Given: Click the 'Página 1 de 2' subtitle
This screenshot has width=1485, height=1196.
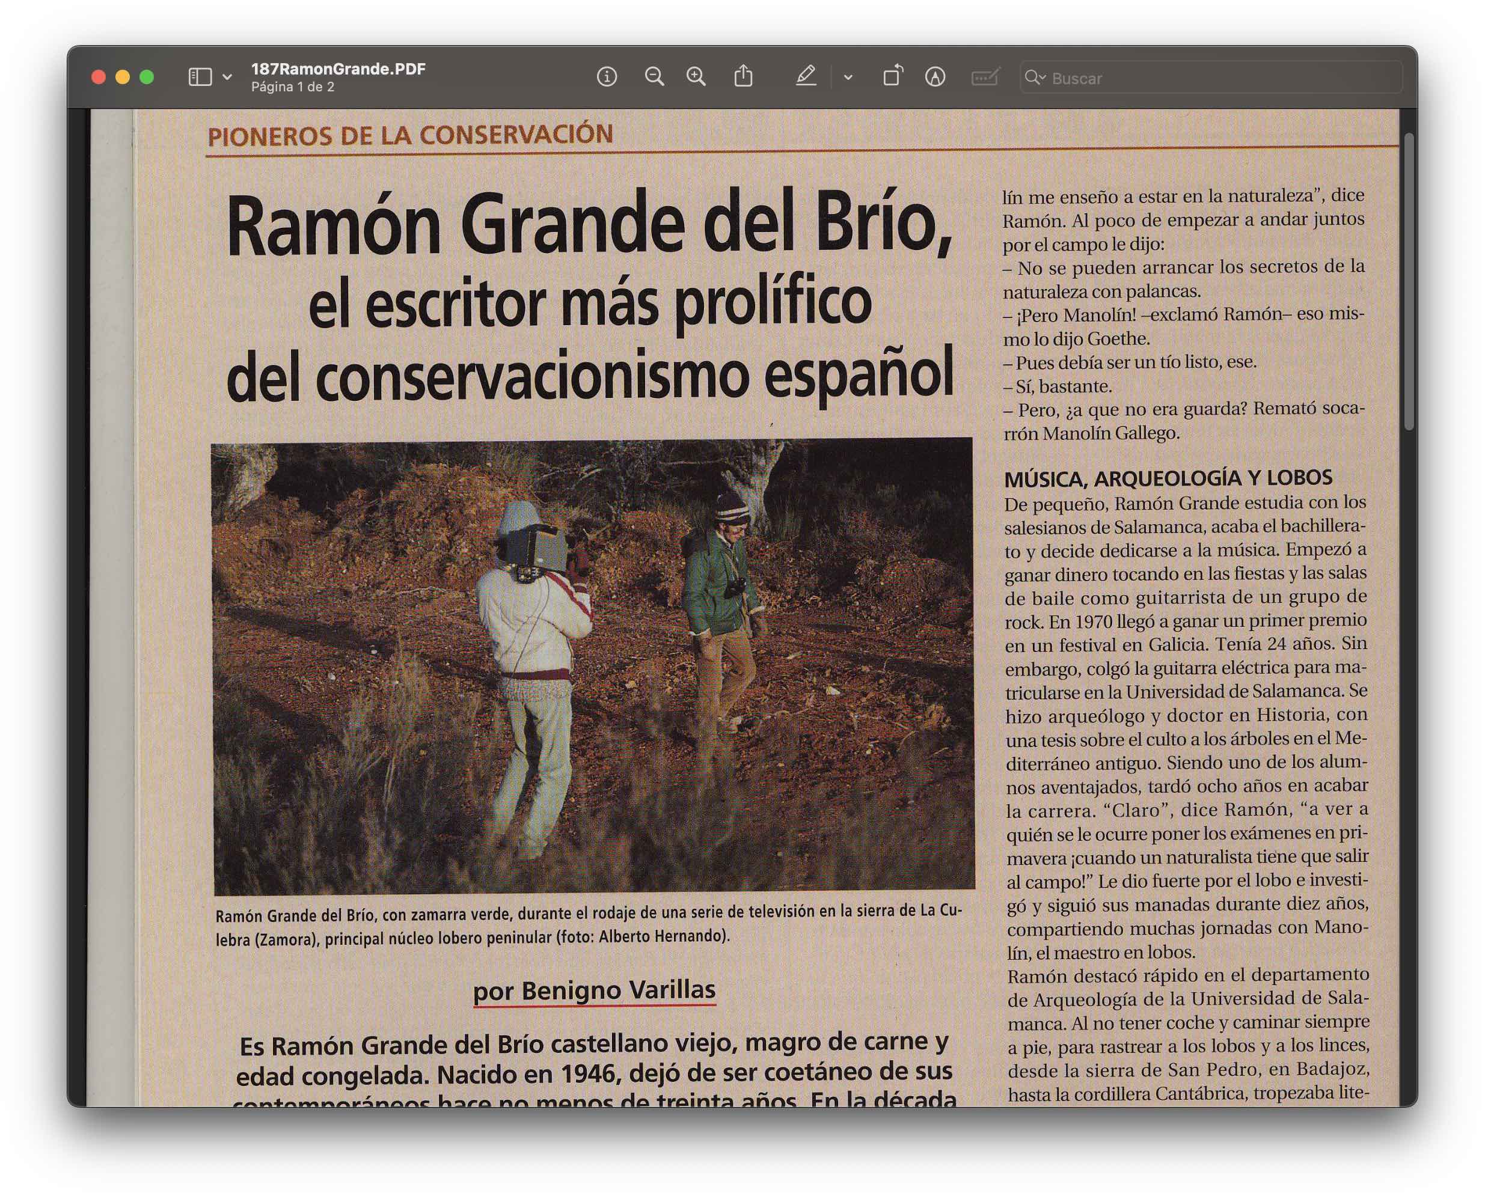Looking at the screenshot, I should (293, 87).
